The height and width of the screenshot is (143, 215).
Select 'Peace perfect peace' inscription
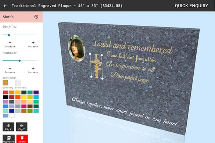coord(130,77)
